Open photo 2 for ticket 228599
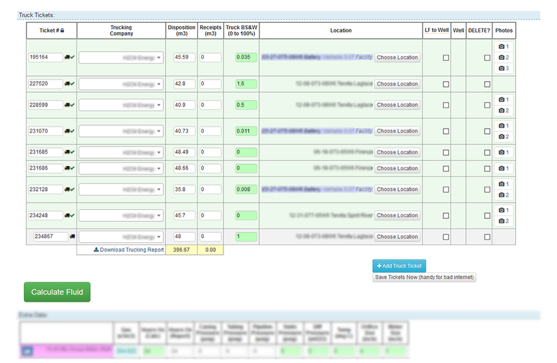The width and height of the screenshot is (557, 363). (504, 111)
